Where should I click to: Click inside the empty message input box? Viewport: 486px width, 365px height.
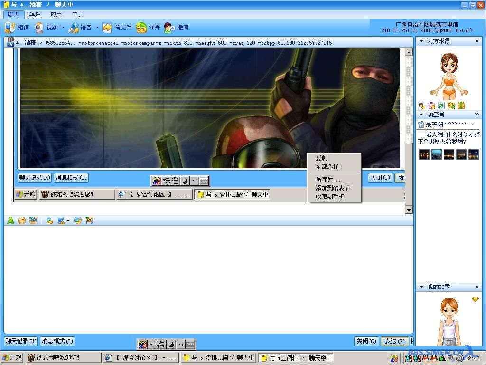tap(208, 279)
